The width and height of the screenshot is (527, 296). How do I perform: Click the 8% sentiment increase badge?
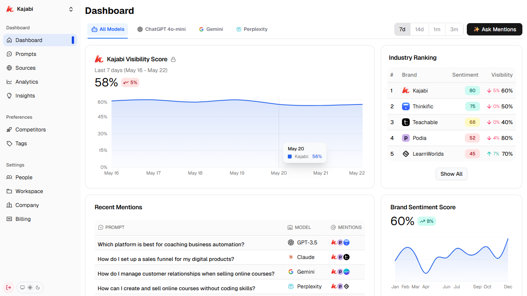[x=427, y=221]
